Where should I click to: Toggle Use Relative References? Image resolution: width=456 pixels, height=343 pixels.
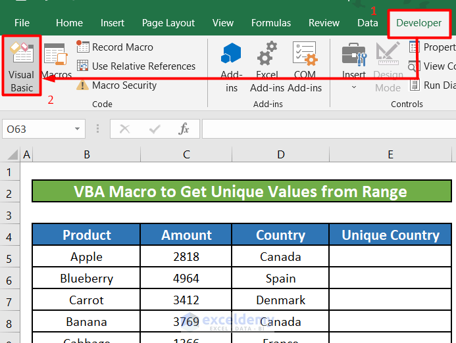pos(136,66)
